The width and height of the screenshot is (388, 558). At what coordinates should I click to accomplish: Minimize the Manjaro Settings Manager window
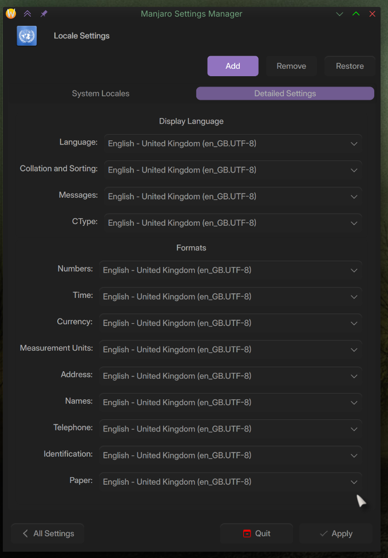point(340,14)
